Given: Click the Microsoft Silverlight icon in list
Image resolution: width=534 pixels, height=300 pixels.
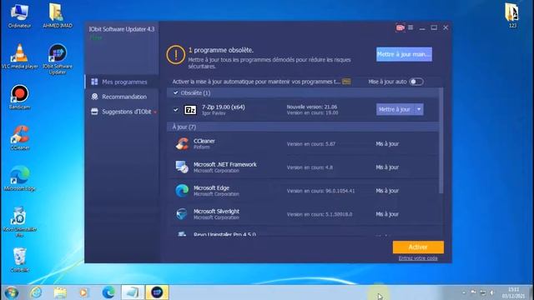Looking at the screenshot, I should click(182, 214).
